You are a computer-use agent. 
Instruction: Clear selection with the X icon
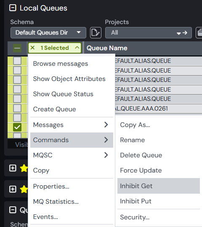(33, 48)
